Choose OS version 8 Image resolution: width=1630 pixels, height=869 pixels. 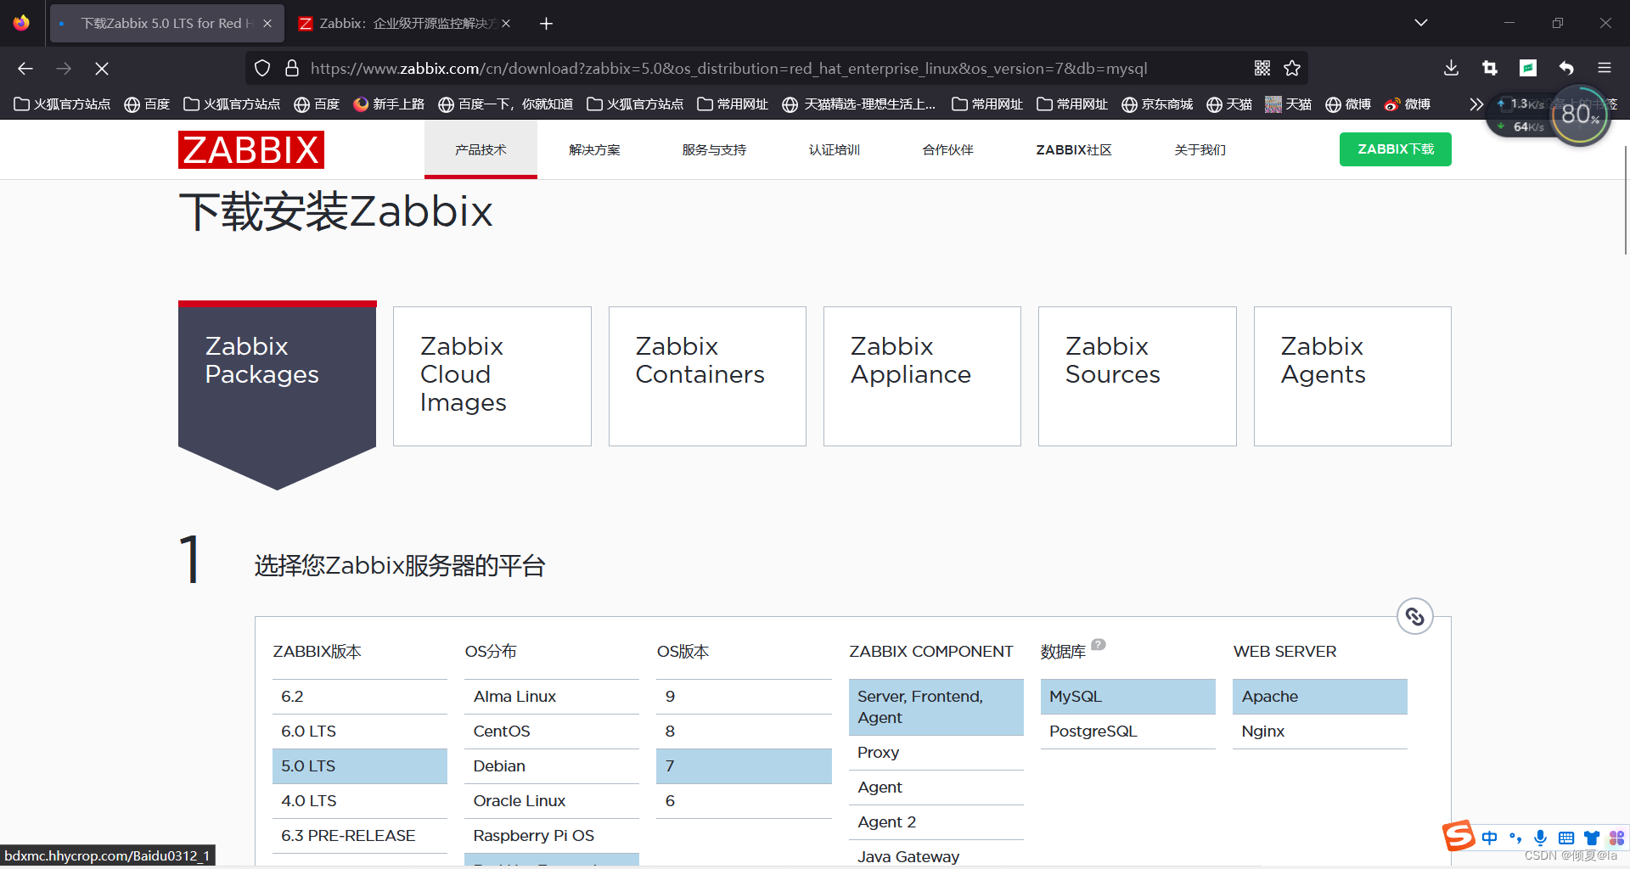[x=744, y=732]
